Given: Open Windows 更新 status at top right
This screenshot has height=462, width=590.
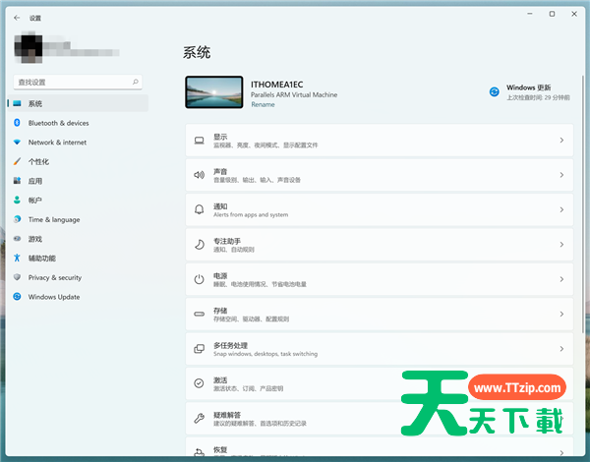Looking at the screenshot, I should click(531, 92).
